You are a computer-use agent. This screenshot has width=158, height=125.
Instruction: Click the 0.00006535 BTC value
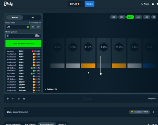click(x=35, y=23)
